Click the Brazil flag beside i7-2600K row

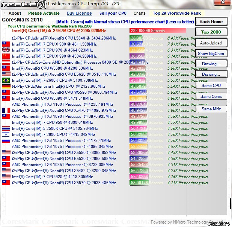coord(6,80)
